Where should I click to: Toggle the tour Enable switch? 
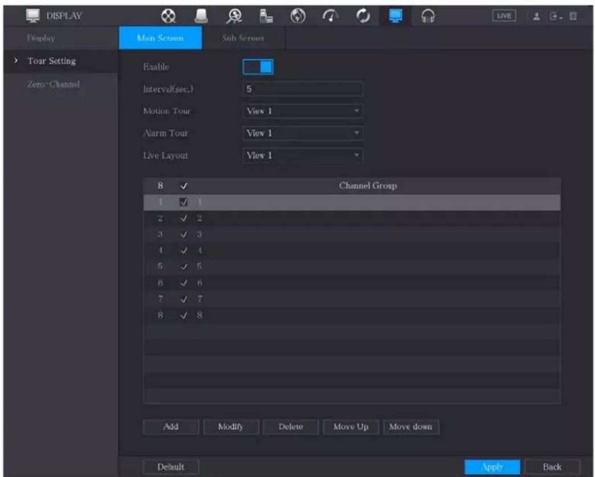(x=258, y=67)
